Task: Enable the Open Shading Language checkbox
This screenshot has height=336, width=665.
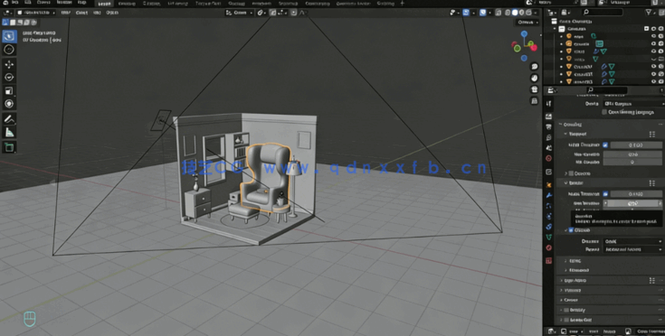Action: [x=604, y=112]
